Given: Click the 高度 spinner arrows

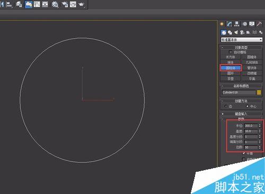Looking at the screenshot, I should coord(260,131).
